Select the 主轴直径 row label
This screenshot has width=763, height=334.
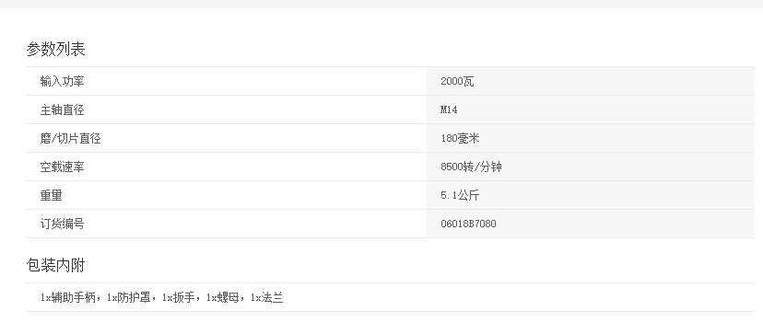tap(63, 109)
